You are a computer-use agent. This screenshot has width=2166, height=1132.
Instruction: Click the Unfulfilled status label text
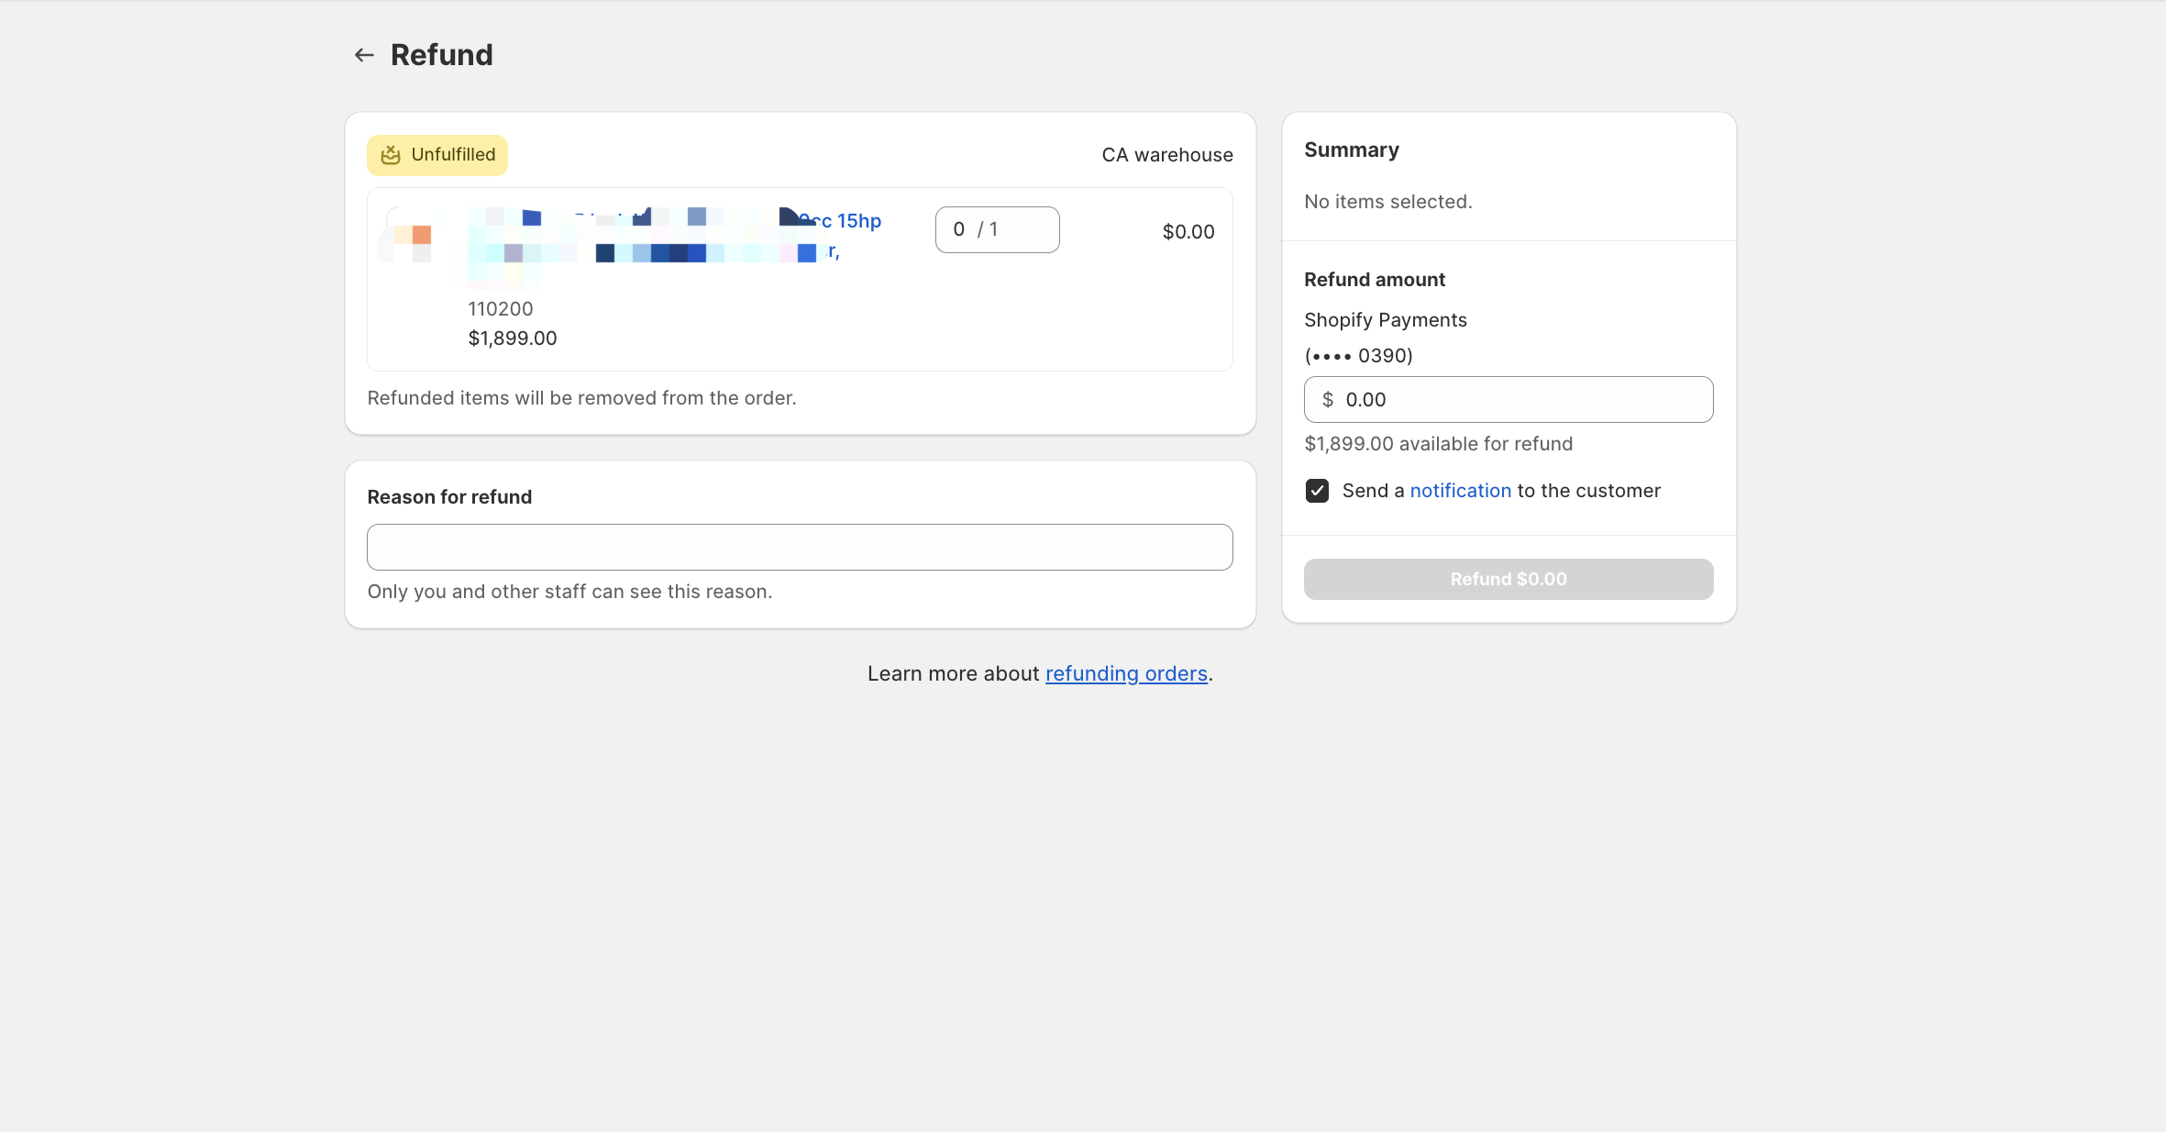click(x=453, y=155)
